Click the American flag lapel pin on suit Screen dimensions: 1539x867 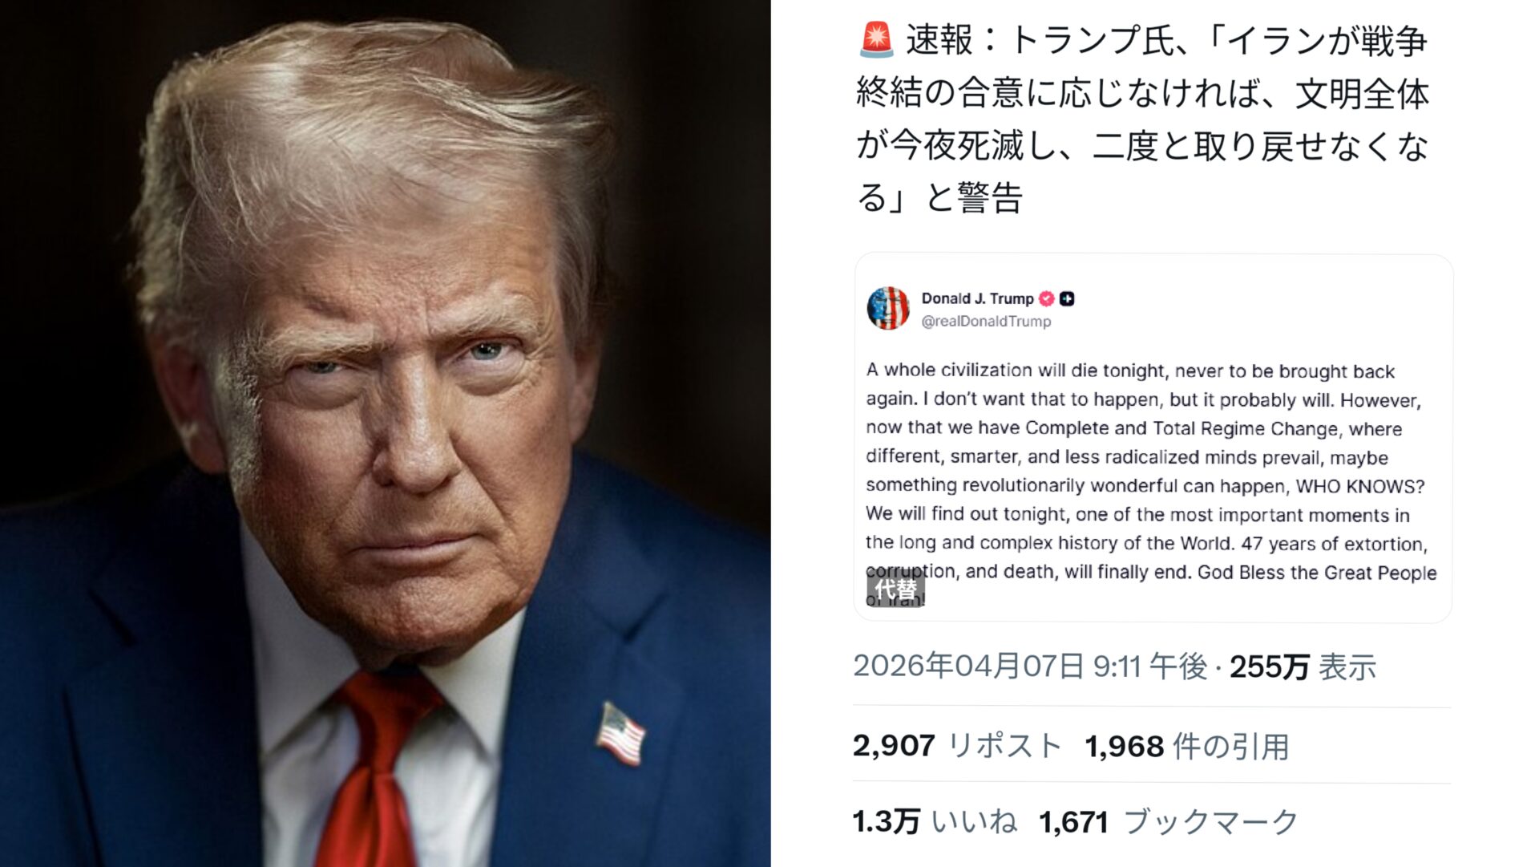click(x=620, y=733)
